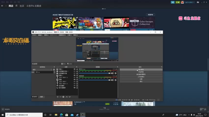
Task: Add a new source with plus icon
Action: click(x=57, y=97)
